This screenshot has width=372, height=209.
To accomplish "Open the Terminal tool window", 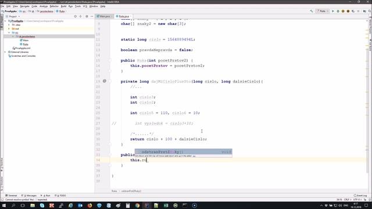I will [x=11, y=196].
